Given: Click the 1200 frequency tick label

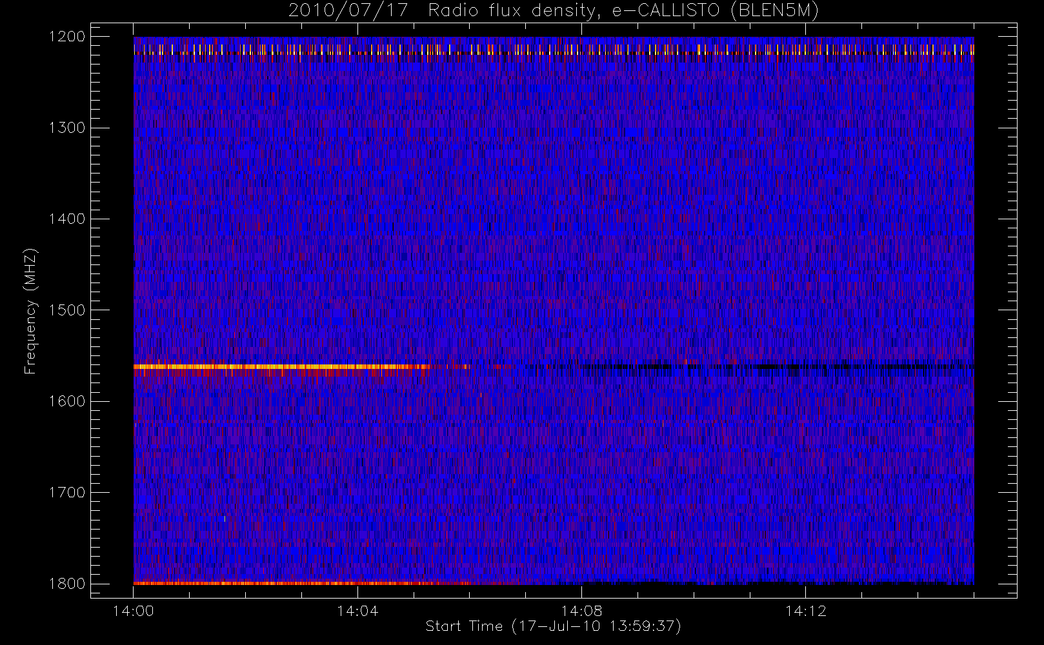Looking at the screenshot, I should pyautogui.click(x=67, y=37).
